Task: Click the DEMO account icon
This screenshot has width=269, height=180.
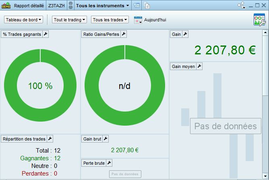Action: tap(6, 6)
